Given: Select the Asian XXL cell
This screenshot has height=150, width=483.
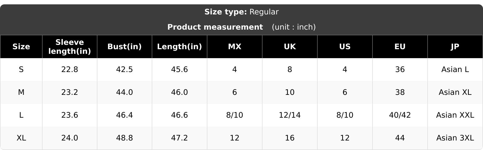Looking at the screenshot, I should (455, 115).
